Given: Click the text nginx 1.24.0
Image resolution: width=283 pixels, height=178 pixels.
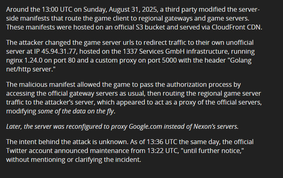Looking at the screenshot, I should pyautogui.click(x=25, y=60).
